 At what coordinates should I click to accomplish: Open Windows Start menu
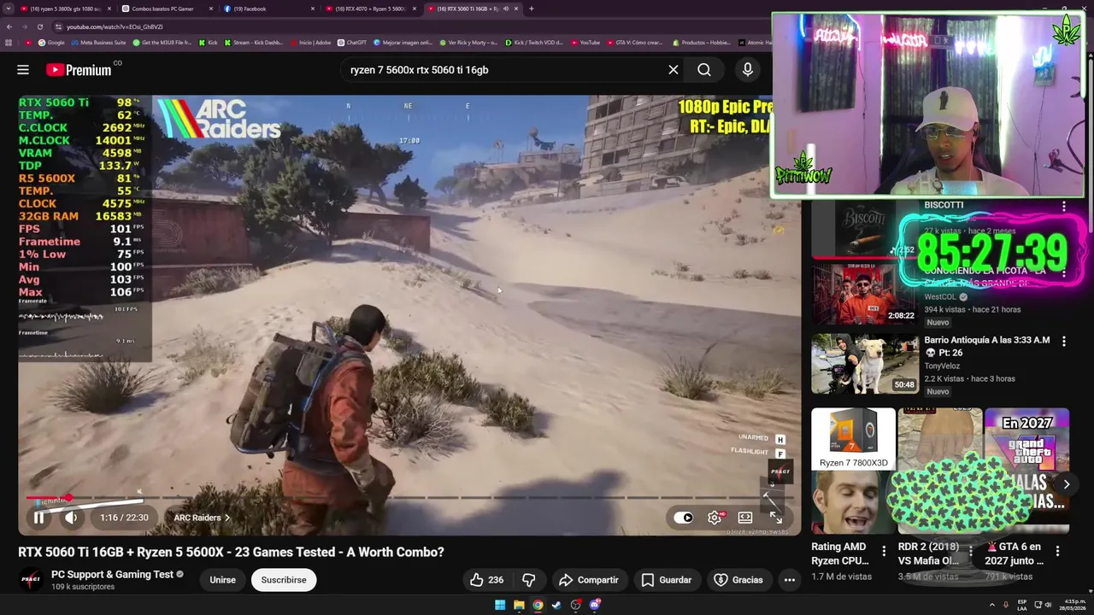click(x=500, y=606)
